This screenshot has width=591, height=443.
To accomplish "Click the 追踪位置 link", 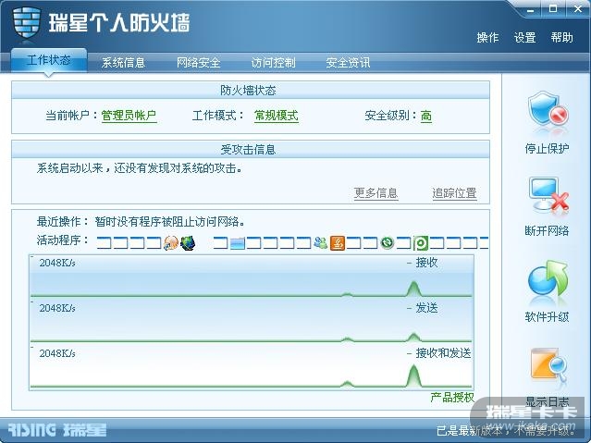I will 454,193.
